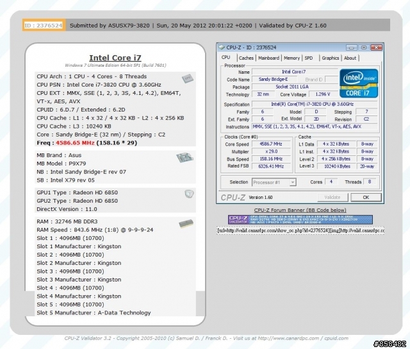Click the Level 3 10240 KBytes value
This screenshot has width=410, height=349.
[x=337, y=166]
